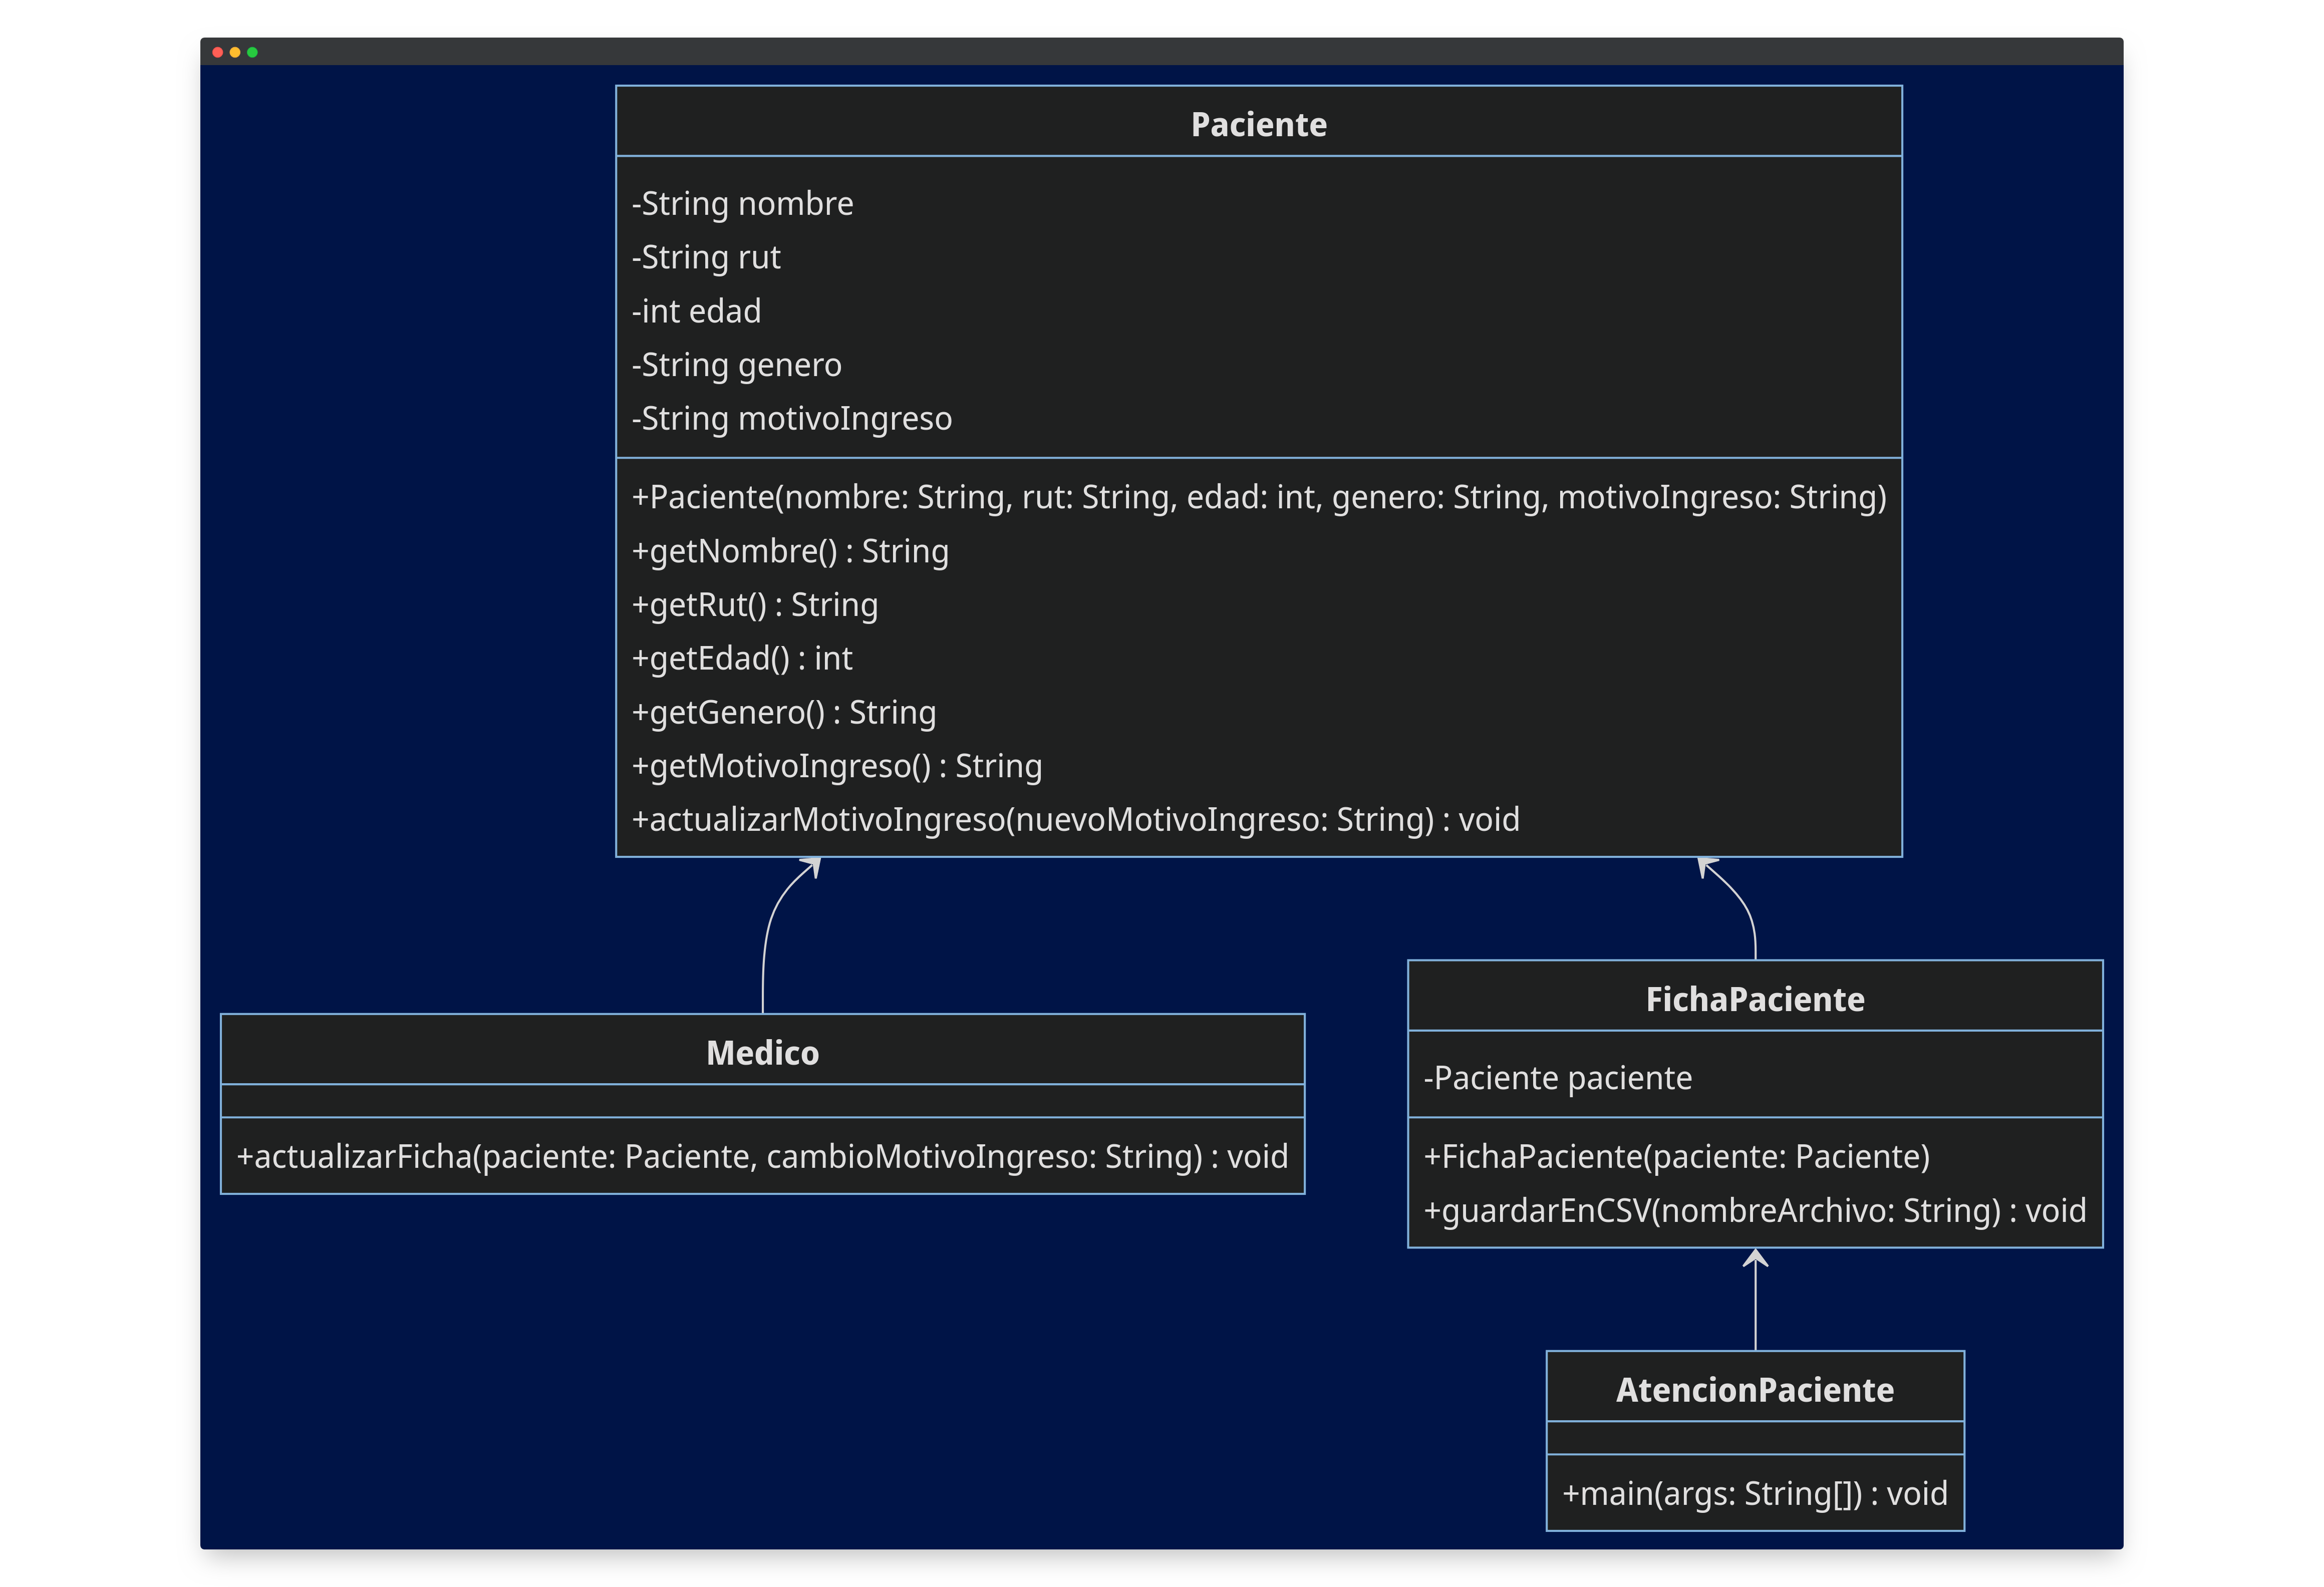The width and height of the screenshot is (2324, 1587).
Task: Click the '+getNombre() : String' method
Action: click(790, 551)
